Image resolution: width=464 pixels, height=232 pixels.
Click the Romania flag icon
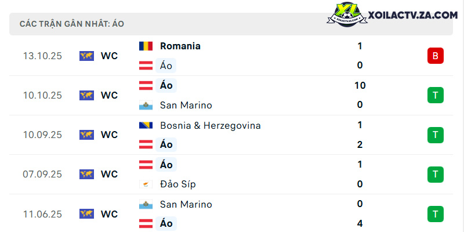(146, 46)
